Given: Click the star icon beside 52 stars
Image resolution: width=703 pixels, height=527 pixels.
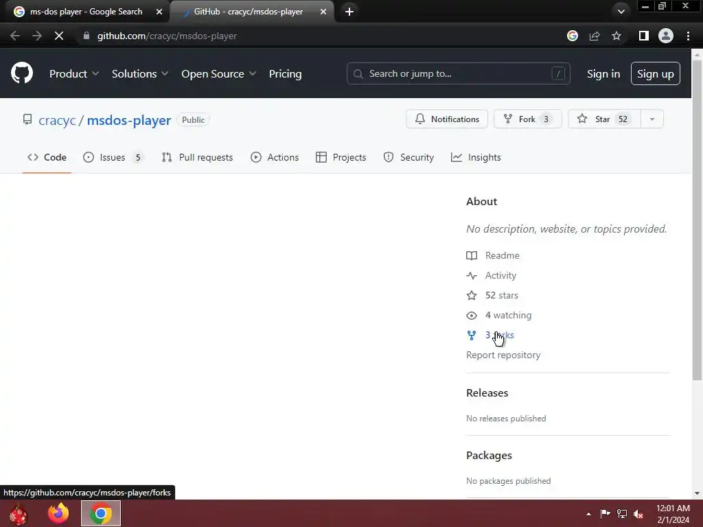Looking at the screenshot, I should click(x=472, y=295).
